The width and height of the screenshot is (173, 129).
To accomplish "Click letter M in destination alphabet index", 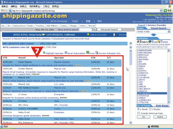I will (167, 45).
